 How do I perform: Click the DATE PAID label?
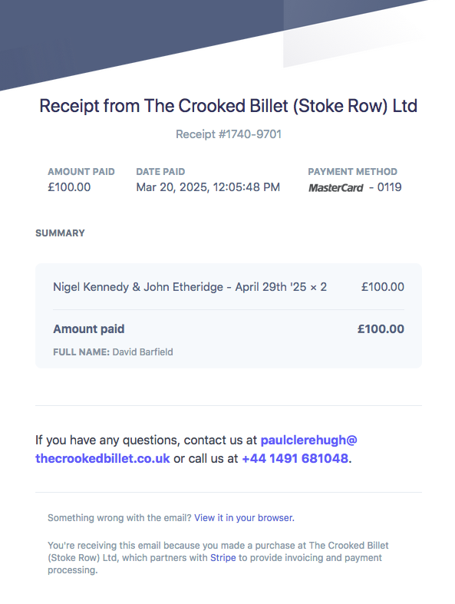coord(160,171)
